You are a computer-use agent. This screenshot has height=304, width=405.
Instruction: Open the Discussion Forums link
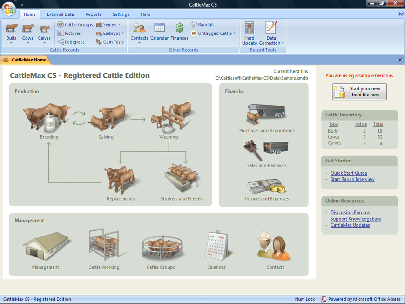click(350, 213)
